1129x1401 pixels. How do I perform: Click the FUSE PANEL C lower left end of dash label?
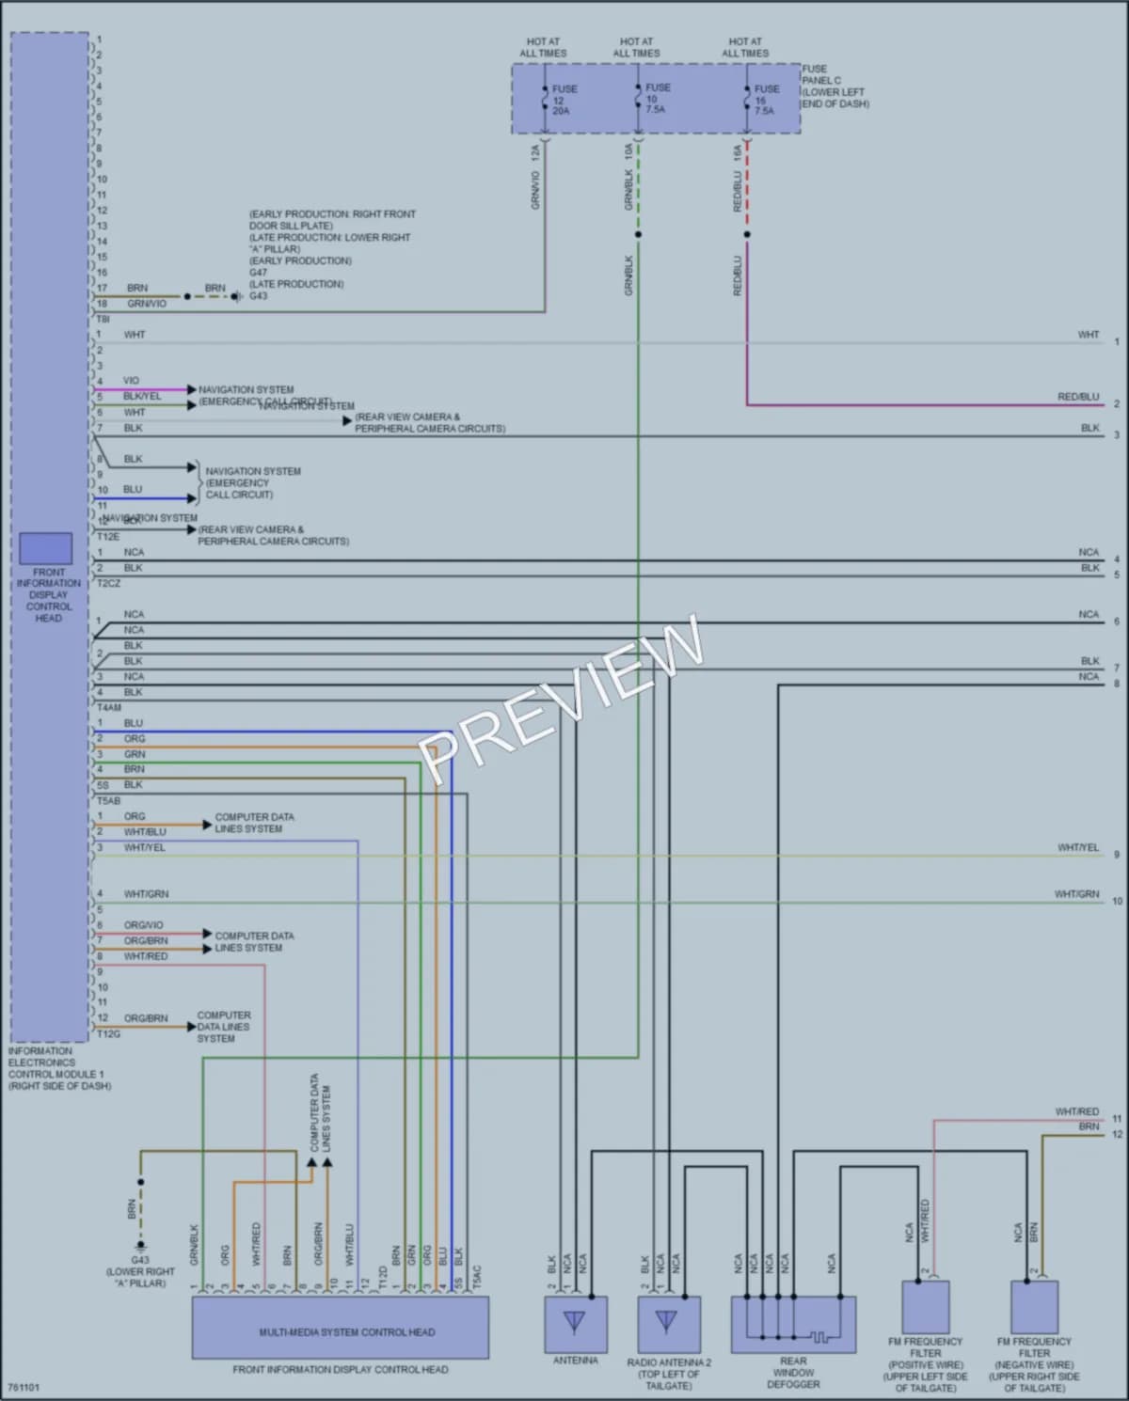point(835,87)
